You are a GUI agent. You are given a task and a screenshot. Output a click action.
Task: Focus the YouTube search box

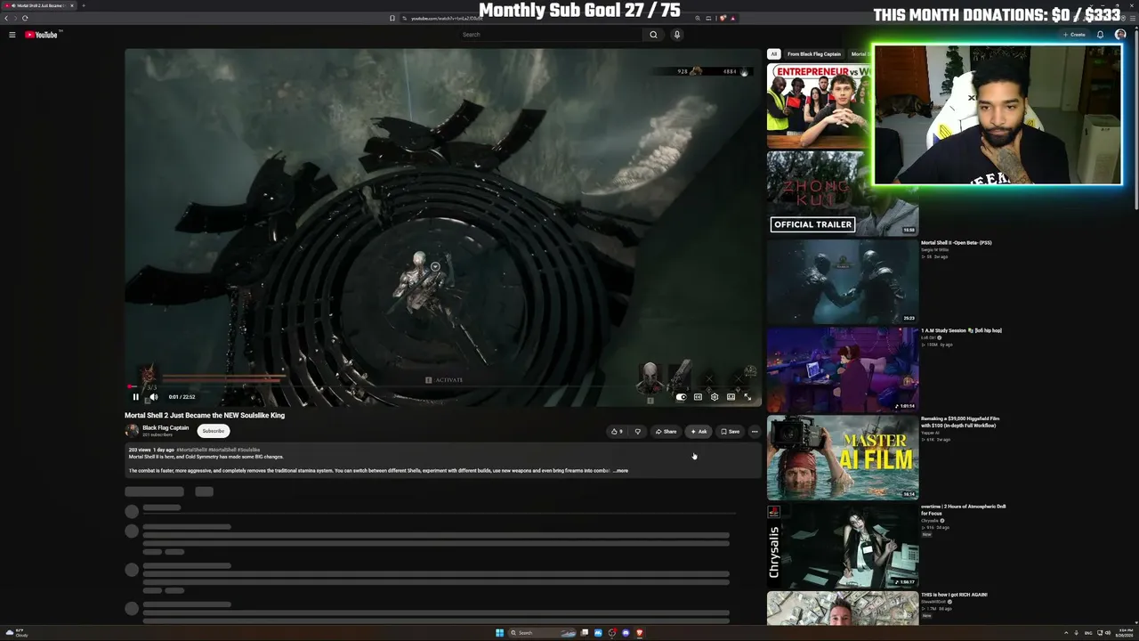pos(551,35)
